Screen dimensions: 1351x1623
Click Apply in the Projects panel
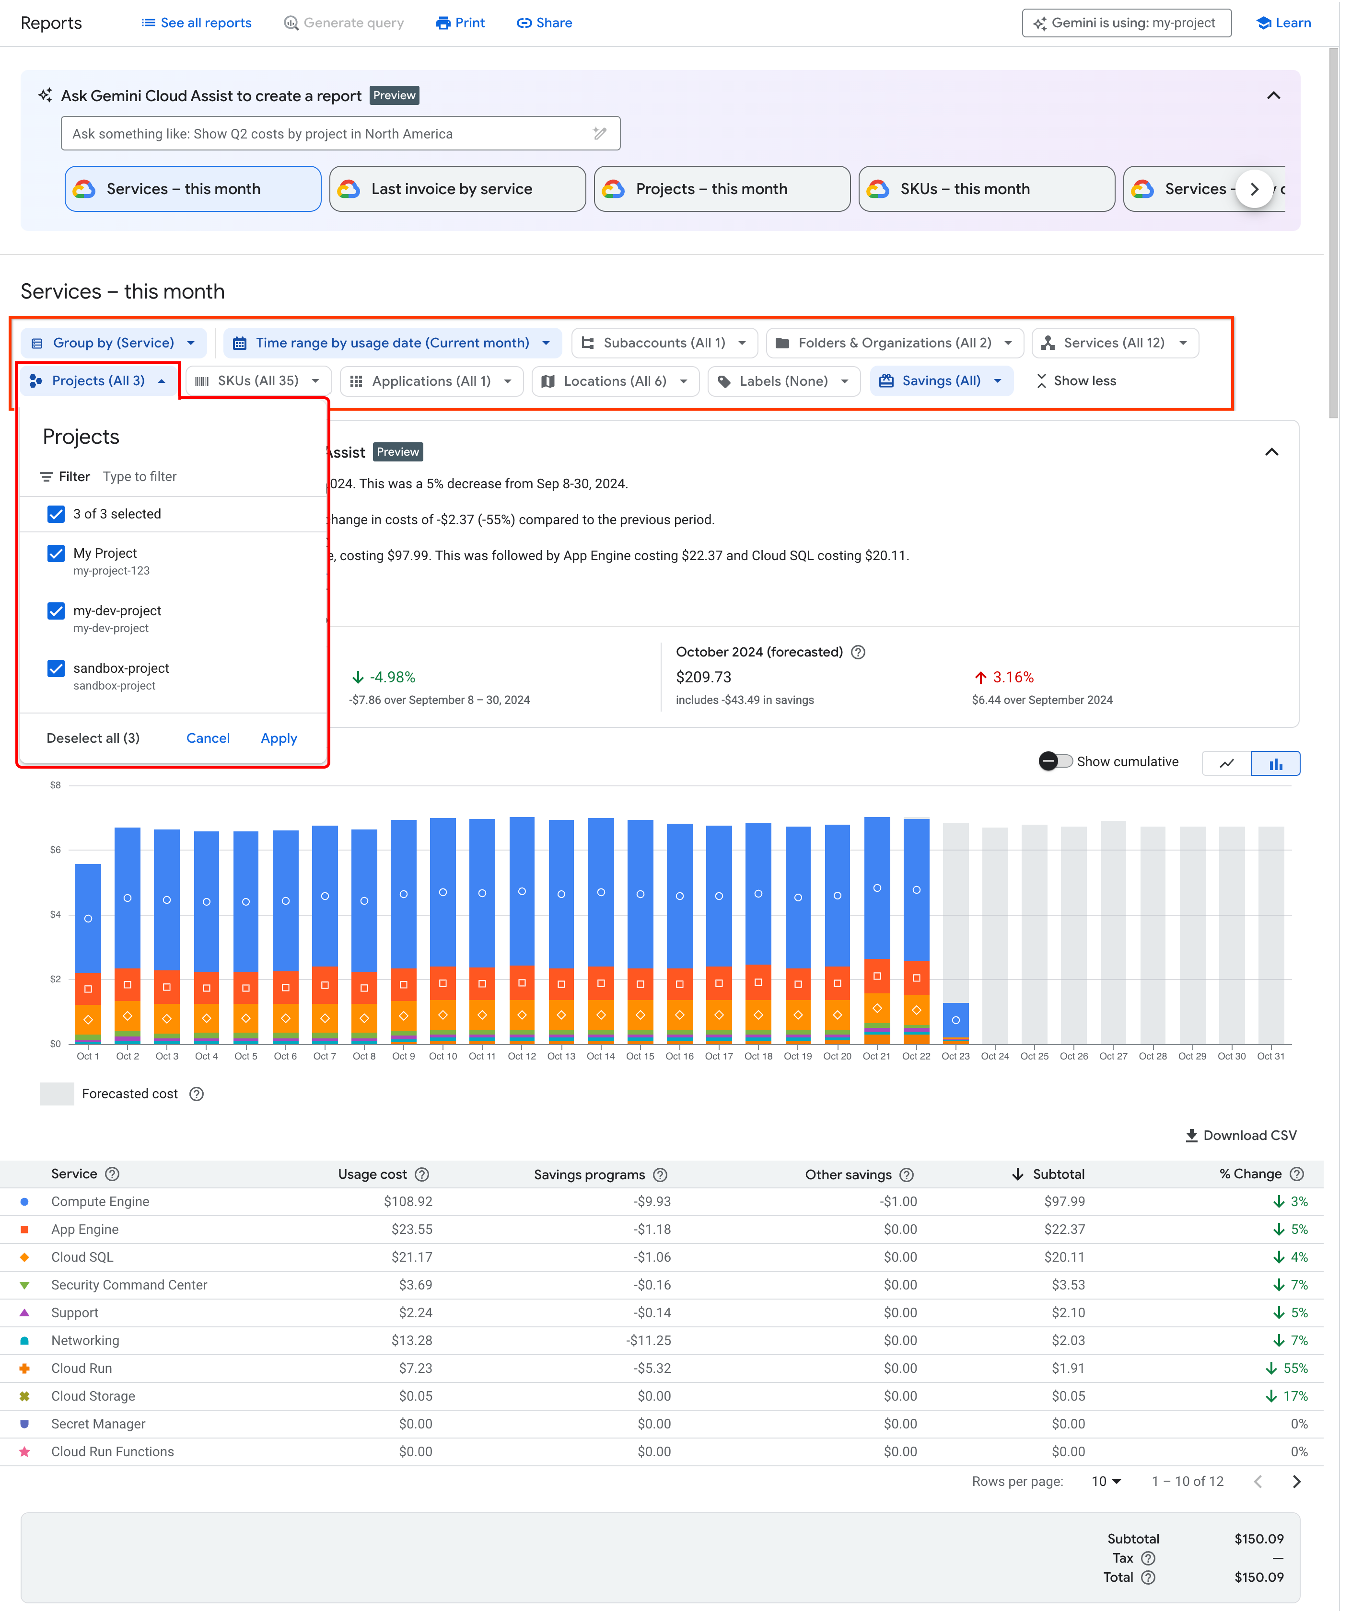click(x=279, y=738)
